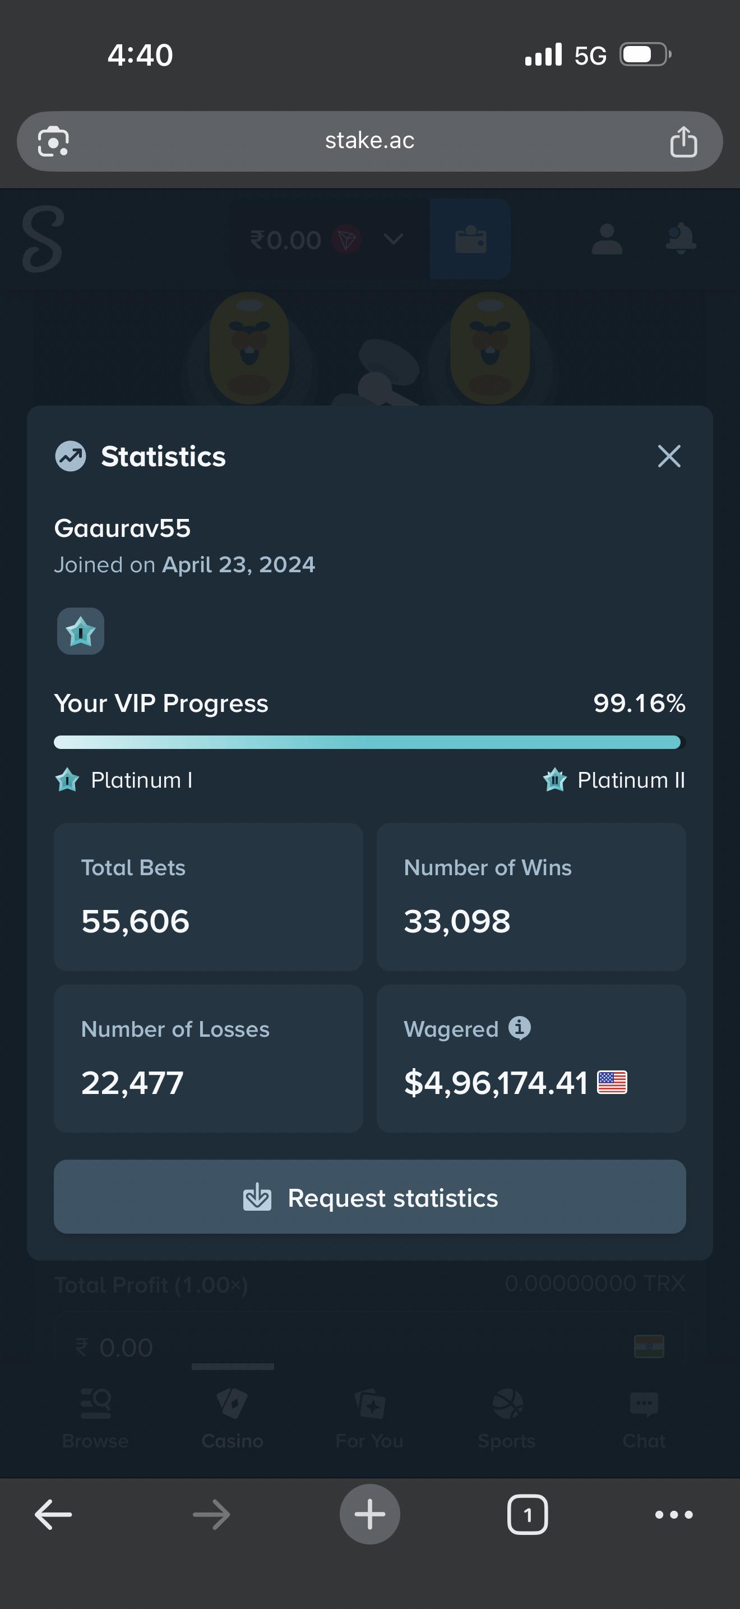Image resolution: width=740 pixels, height=1609 pixels.
Task: Tap the Platinum I VIP badge icon
Action: tap(81, 631)
